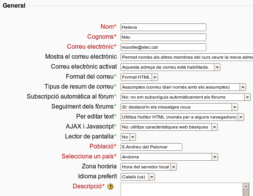
Task: Open the Correu electrònic activat dropdown
Action: (170, 67)
